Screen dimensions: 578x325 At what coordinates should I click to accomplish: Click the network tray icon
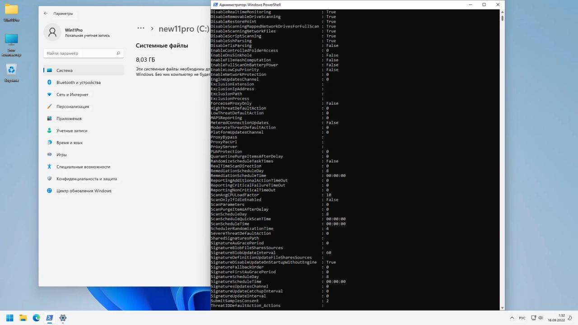pos(534,318)
